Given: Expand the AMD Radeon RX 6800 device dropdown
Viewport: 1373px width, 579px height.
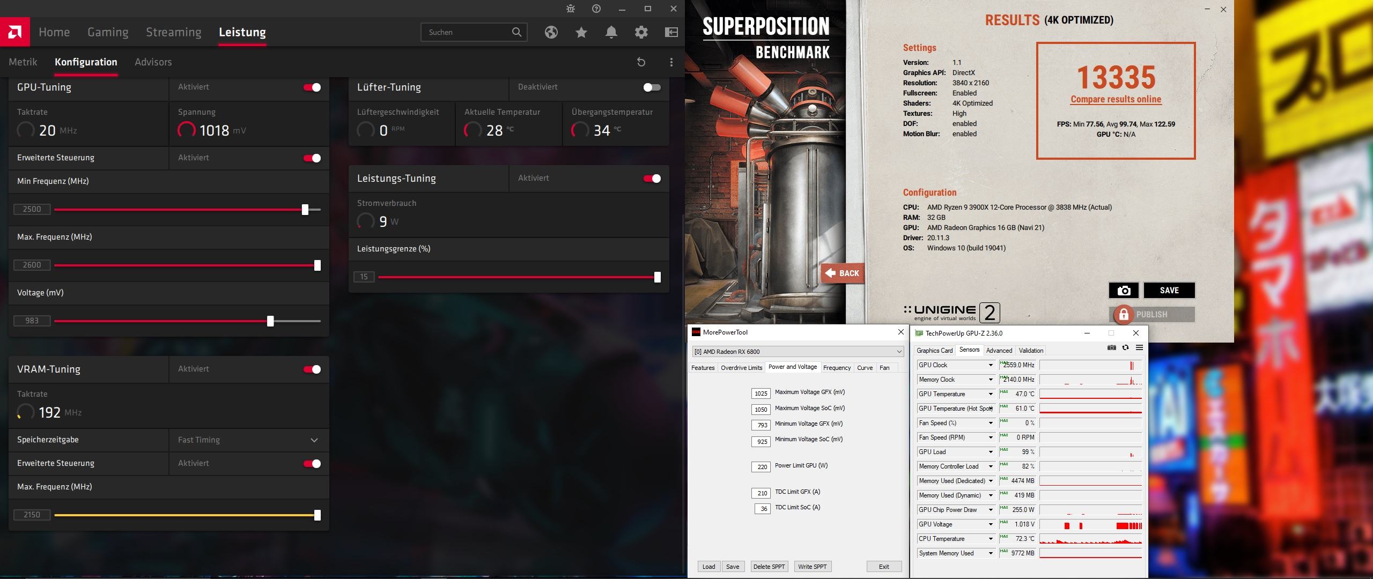Looking at the screenshot, I should (798, 352).
